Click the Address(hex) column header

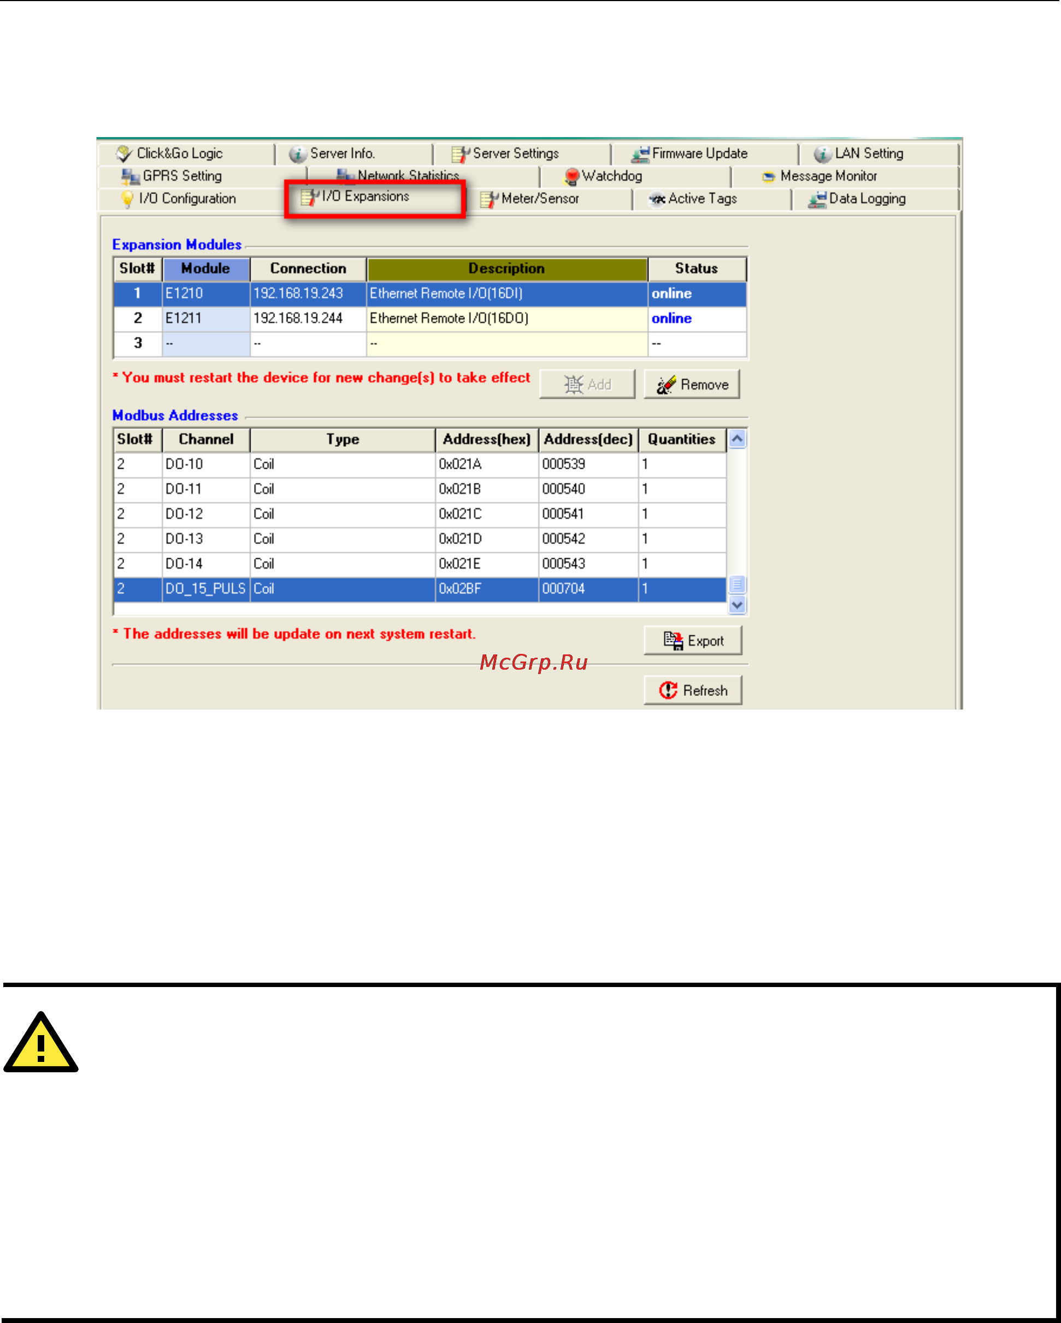pyautogui.click(x=487, y=439)
